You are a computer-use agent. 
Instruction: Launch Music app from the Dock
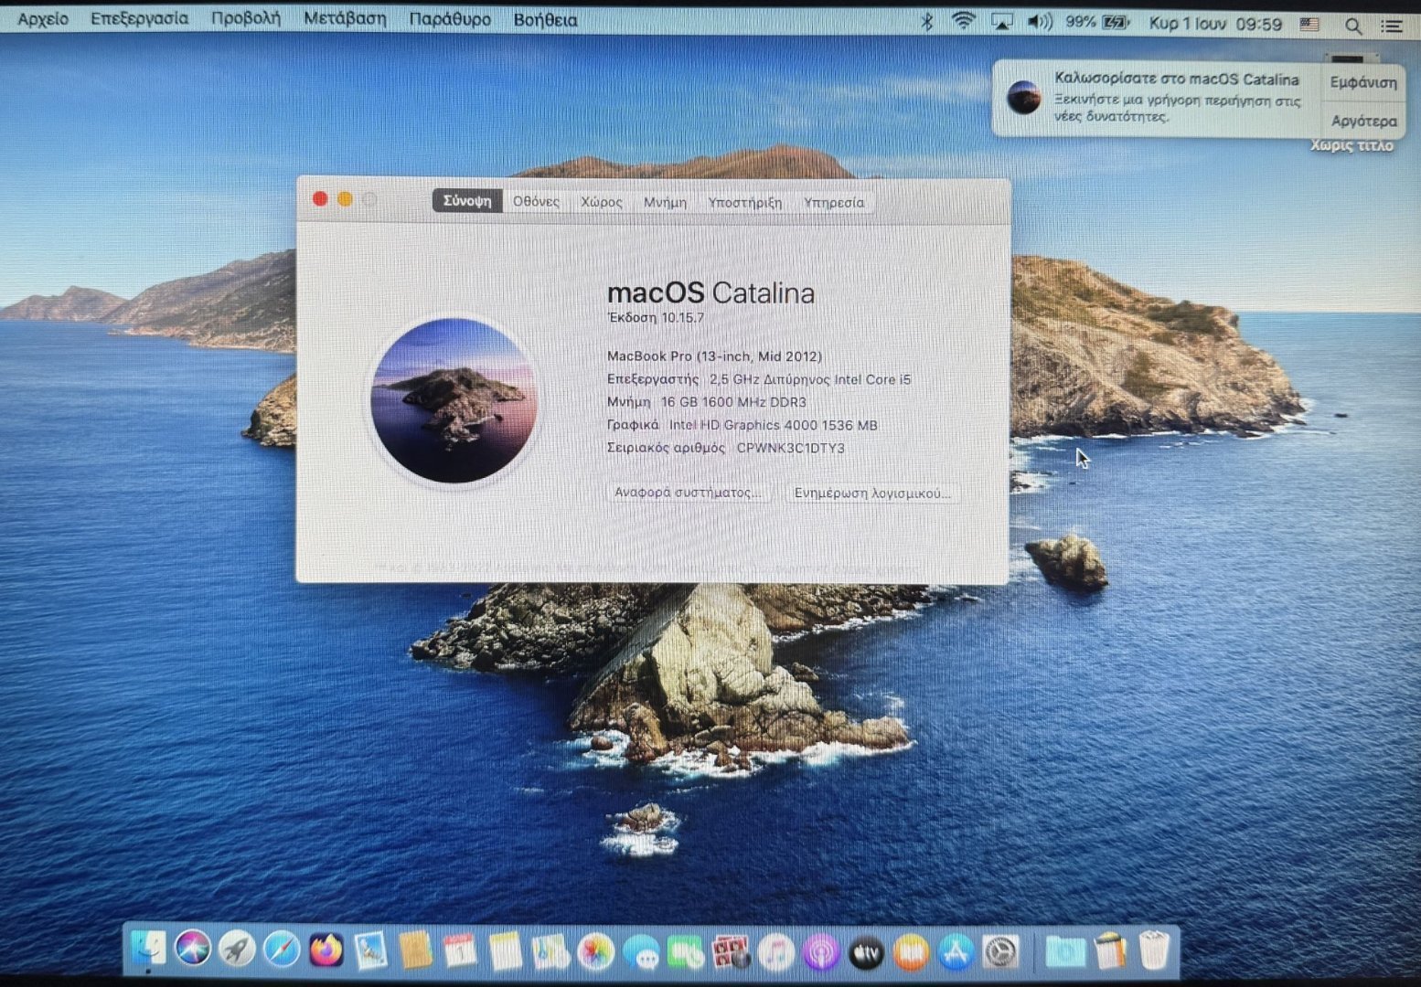(775, 953)
